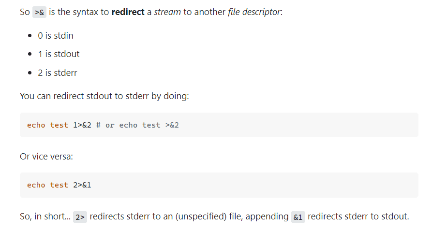
Task: Click the bullet item 0 is stdin
Action: tap(55, 35)
